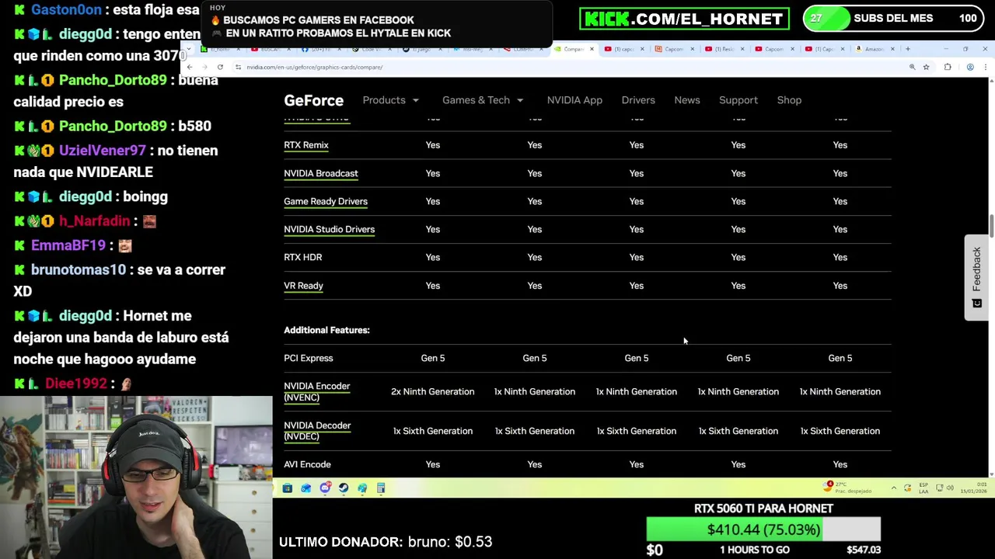Expand the Products dropdown menu
This screenshot has width=995, height=559.
[x=390, y=100]
